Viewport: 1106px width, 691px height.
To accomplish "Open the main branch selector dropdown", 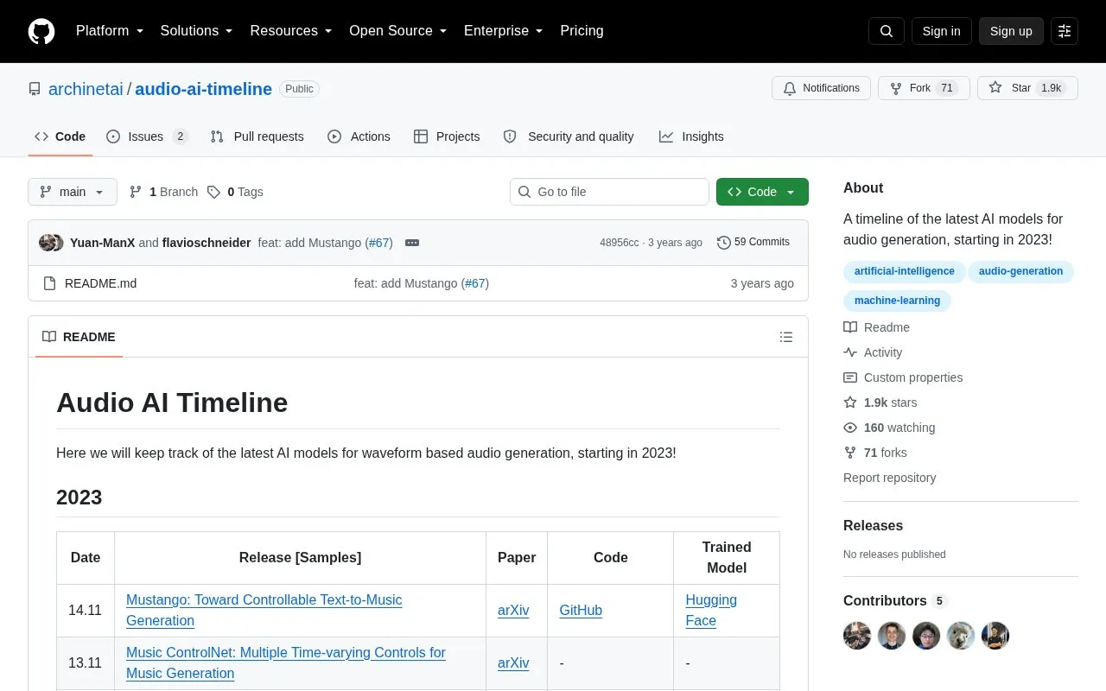I will (73, 192).
